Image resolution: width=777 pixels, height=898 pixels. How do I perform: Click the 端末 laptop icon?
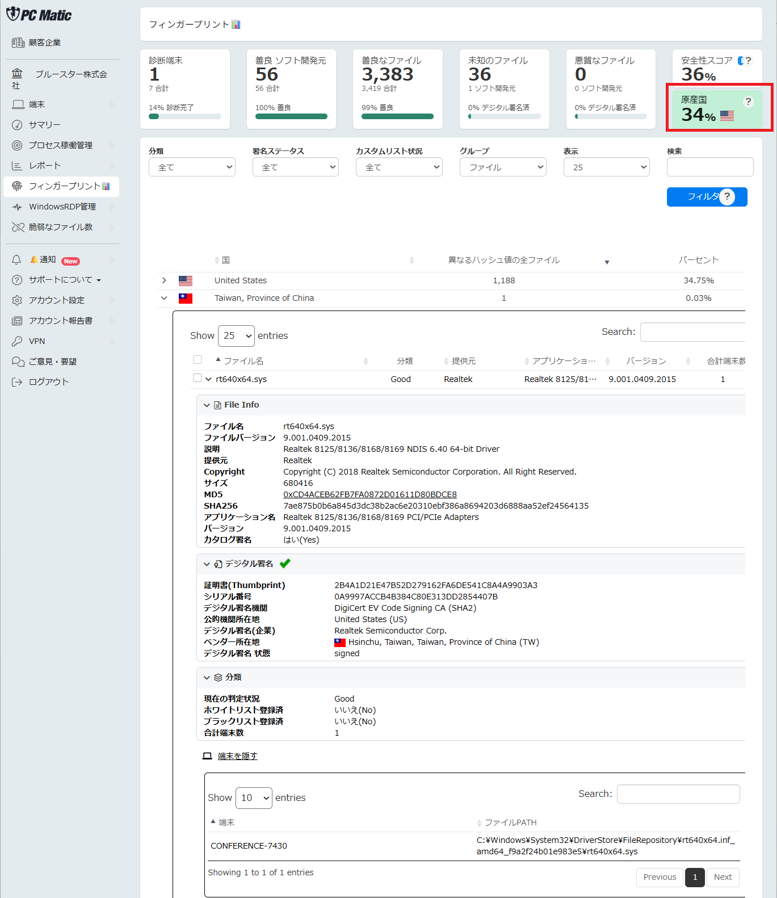18,104
